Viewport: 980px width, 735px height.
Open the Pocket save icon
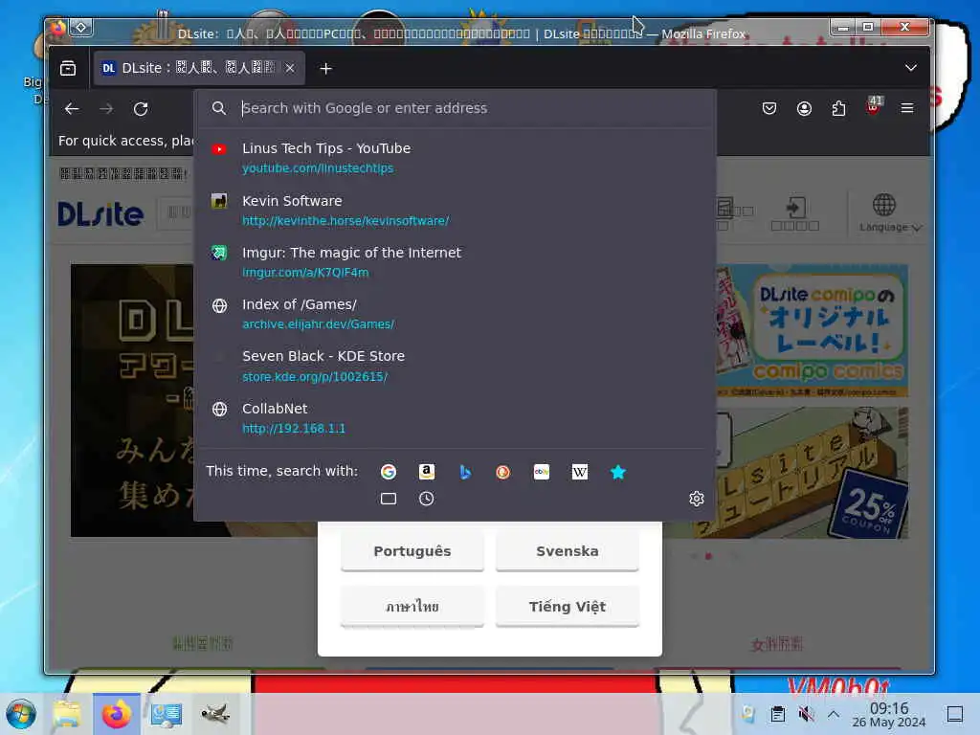coord(769,109)
